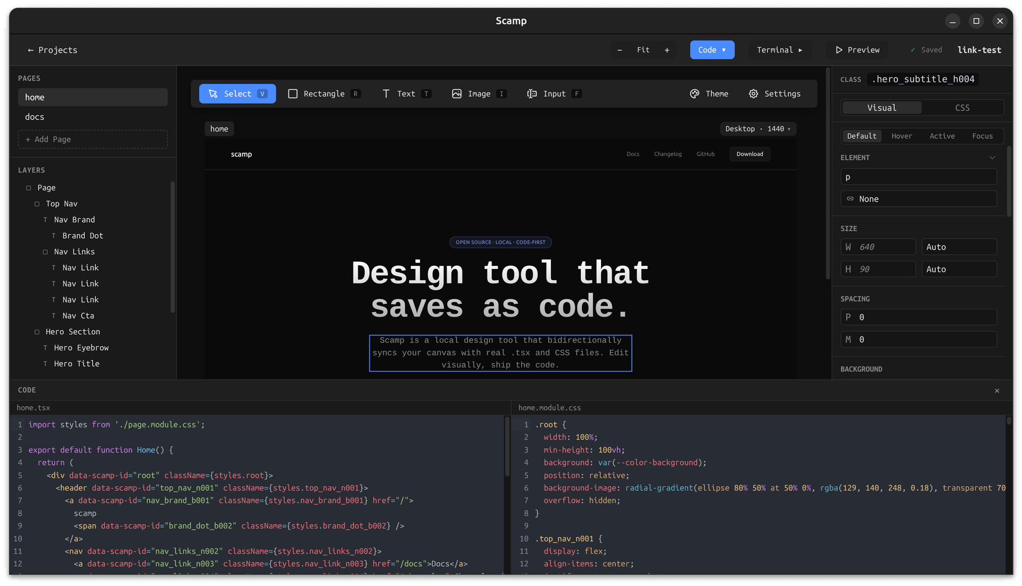The image size is (1022, 586).
Task: Fit the canvas to view
Action: 643,50
